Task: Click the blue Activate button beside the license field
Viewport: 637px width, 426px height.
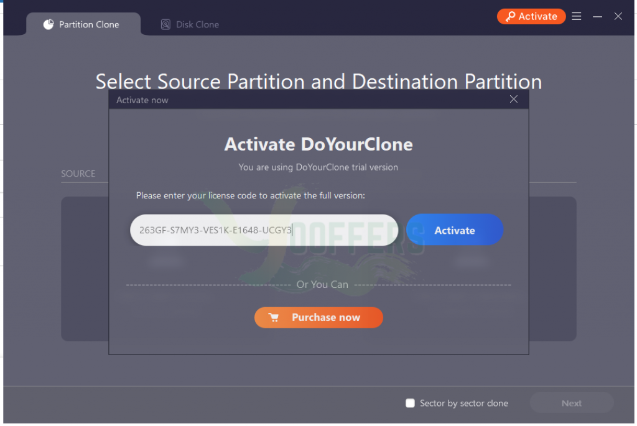Action: coord(455,230)
